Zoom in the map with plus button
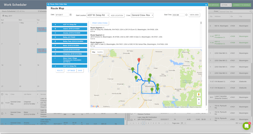The height and width of the screenshot is (134, 253). (x=199, y=99)
